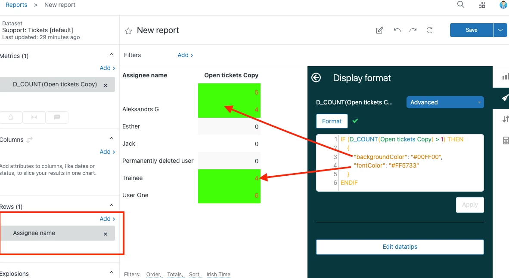Collapse the Rows section
Image resolution: width=509 pixels, height=278 pixels.
pos(112,205)
